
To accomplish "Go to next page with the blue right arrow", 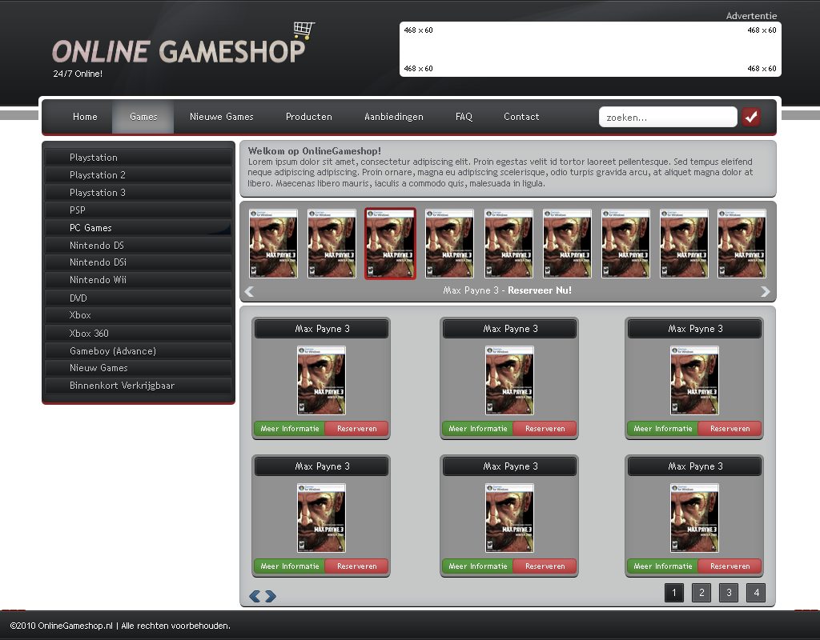I will (x=271, y=596).
